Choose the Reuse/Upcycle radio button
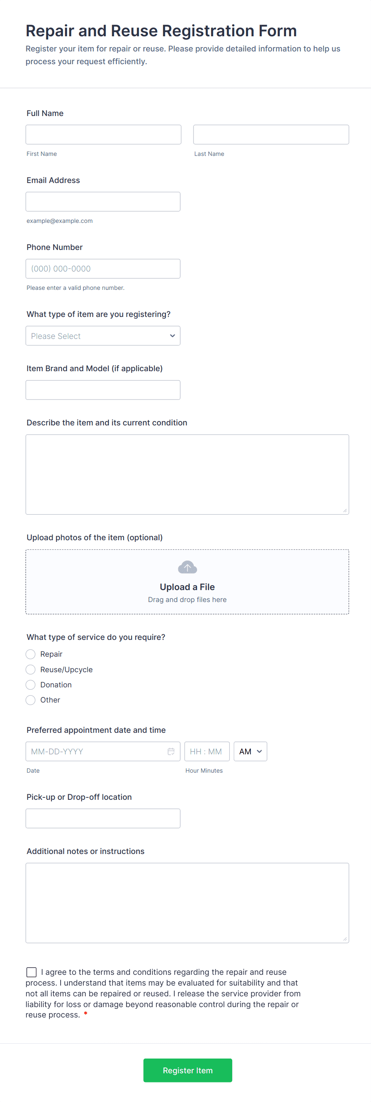371x1102 pixels. click(x=30, y=669)
